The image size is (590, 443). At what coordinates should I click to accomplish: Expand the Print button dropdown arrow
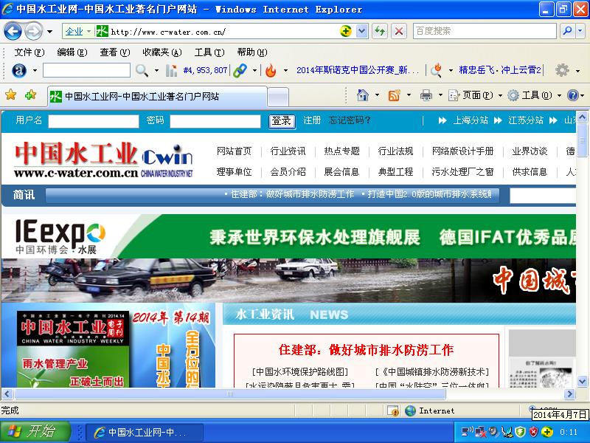tap(440, 95)
